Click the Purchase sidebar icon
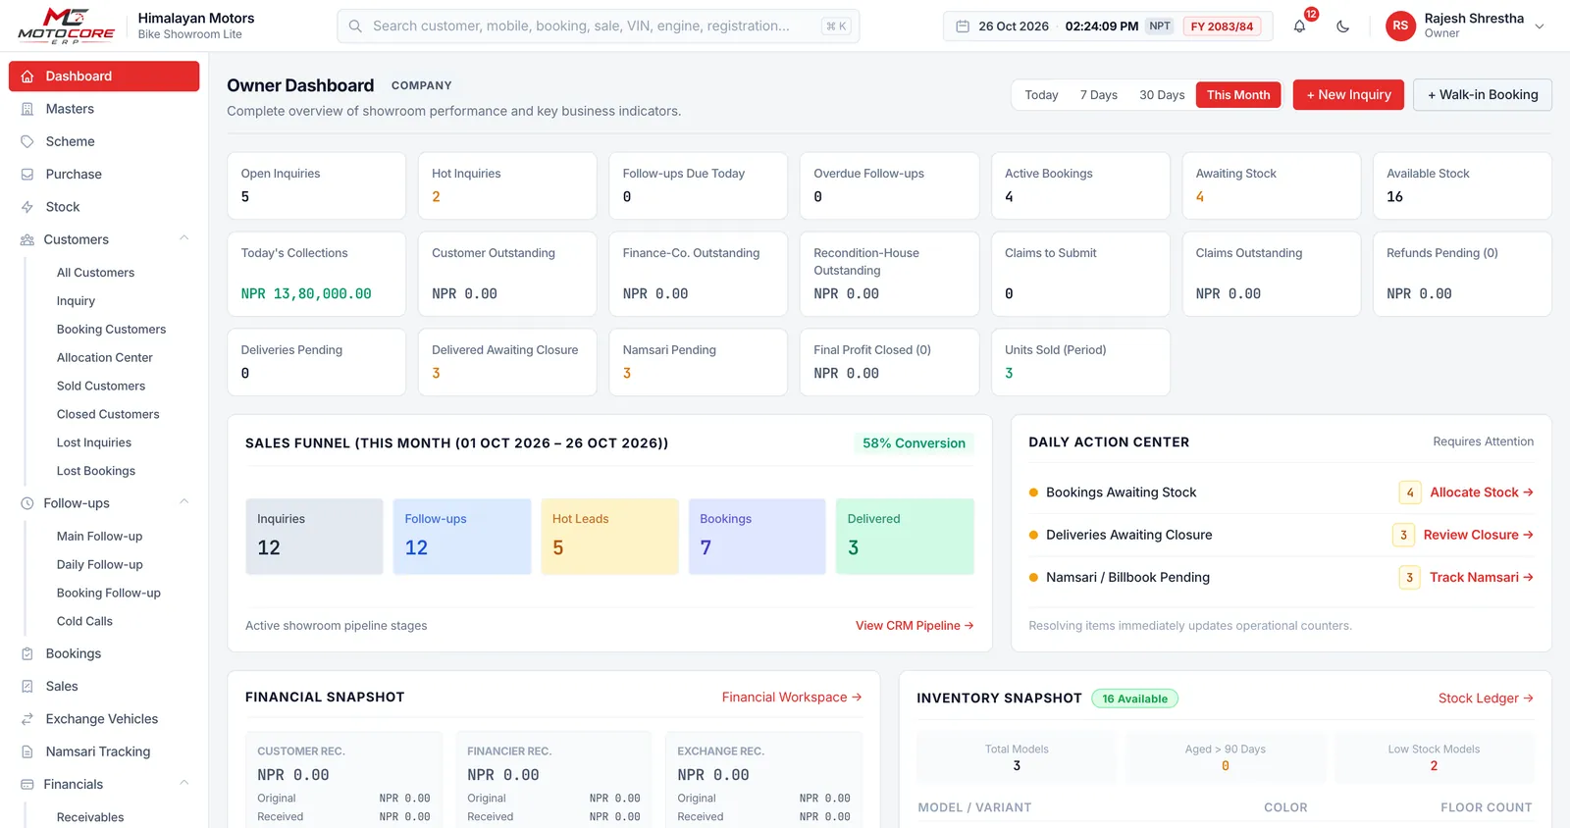 pyautogui.click(x=27, y=175)
